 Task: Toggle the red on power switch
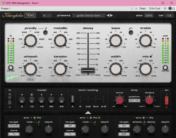[x=166, y=100]
